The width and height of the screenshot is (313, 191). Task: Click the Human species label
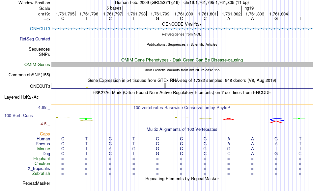point(43,139)
